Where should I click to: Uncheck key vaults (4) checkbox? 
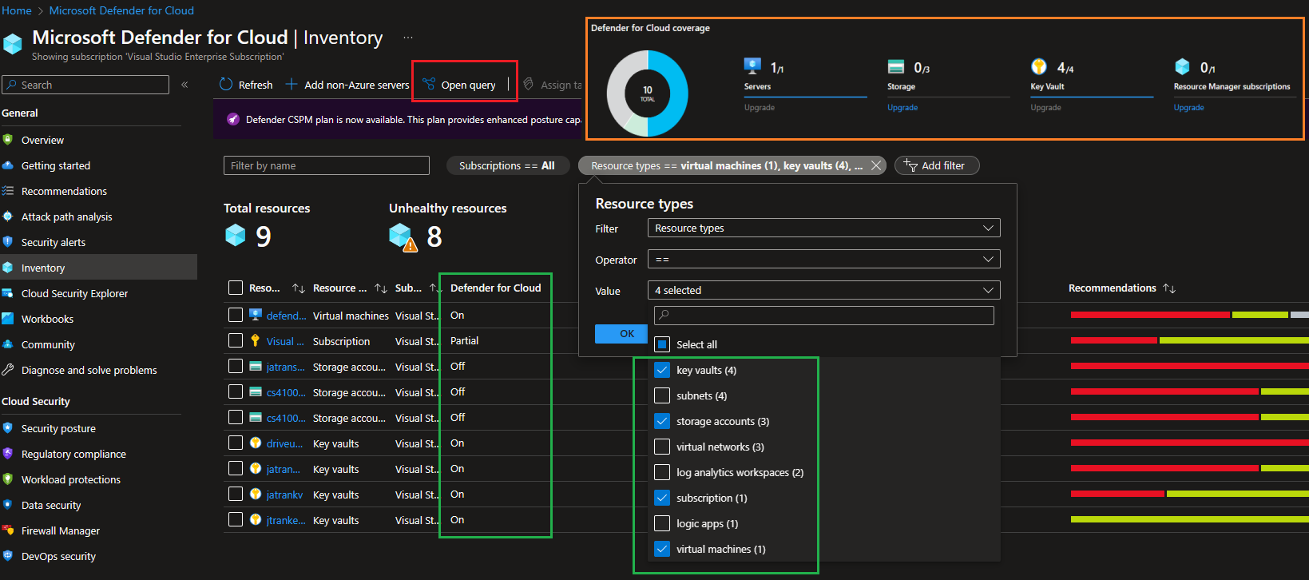[662, 370]
